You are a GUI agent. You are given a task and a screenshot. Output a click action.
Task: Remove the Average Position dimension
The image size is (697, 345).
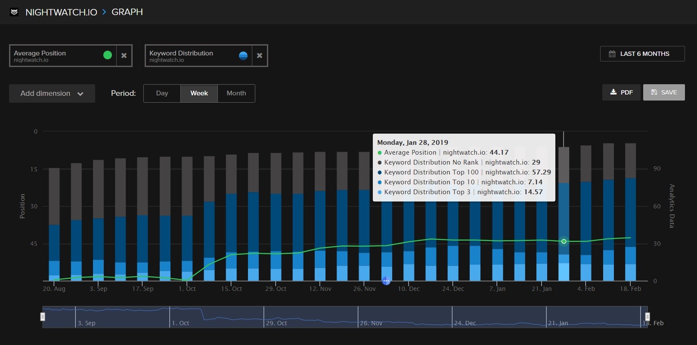124,55
